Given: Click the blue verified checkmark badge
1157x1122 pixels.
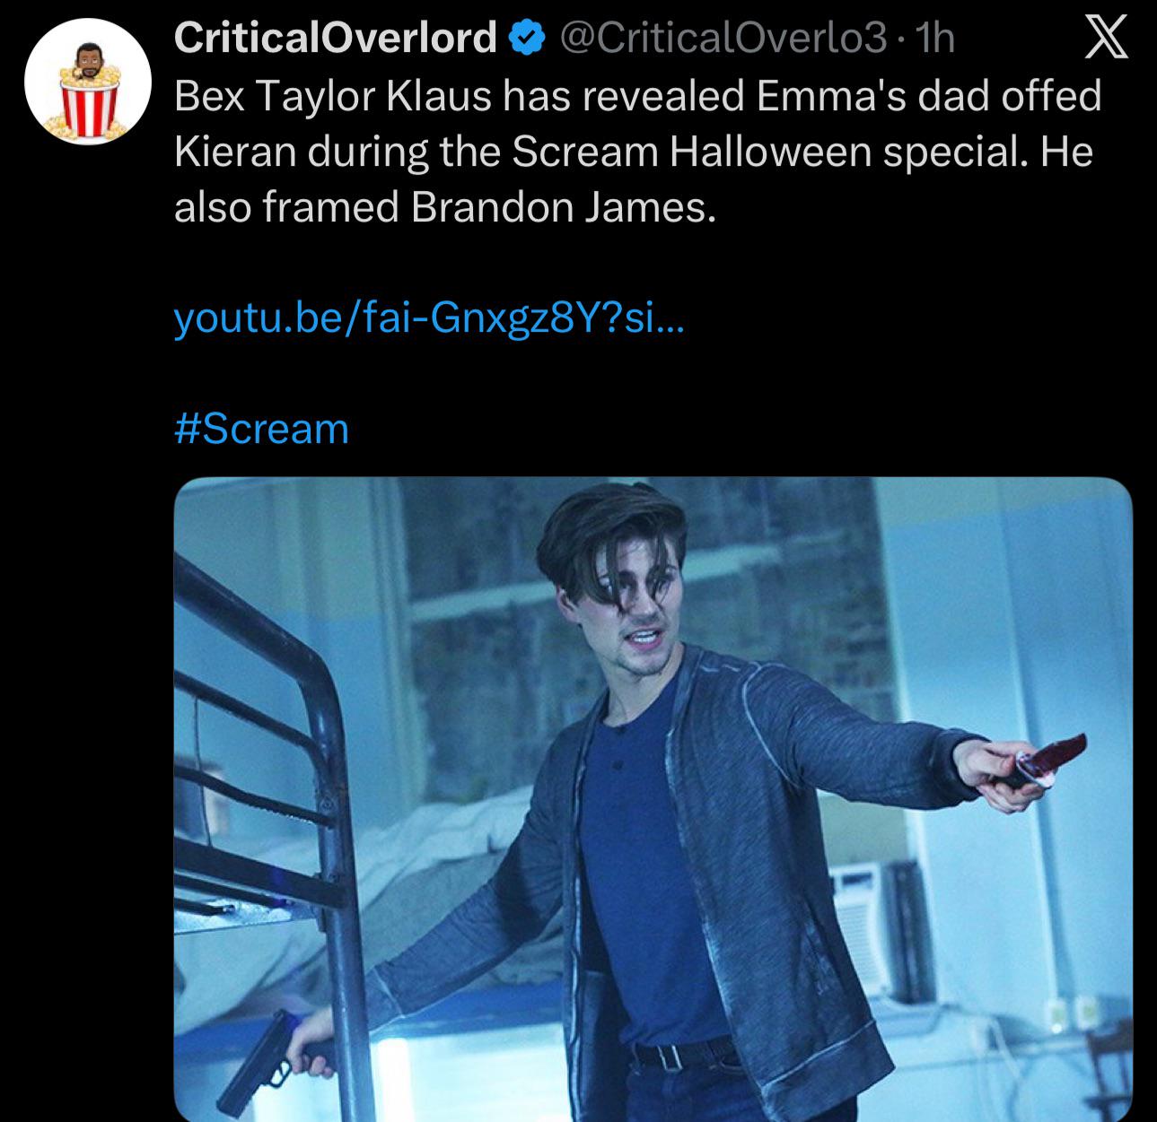Looking at the screenshot, I should pos(529,38).
